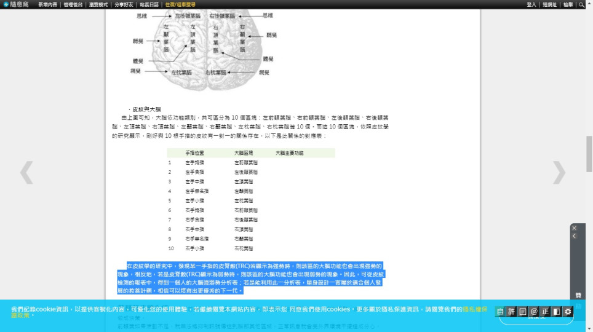Screen dimensions: 593x332
Task: Click the 正 icon in bottom toolbar
Action: click(545, 312)
